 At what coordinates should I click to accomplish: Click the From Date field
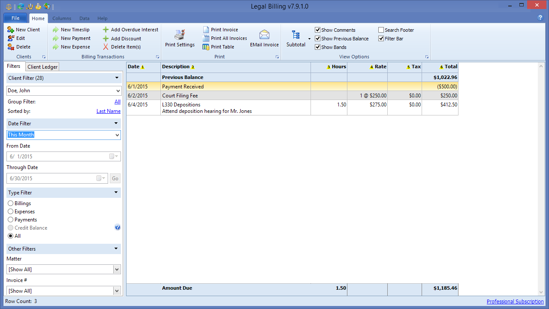[x=63, y=157]
